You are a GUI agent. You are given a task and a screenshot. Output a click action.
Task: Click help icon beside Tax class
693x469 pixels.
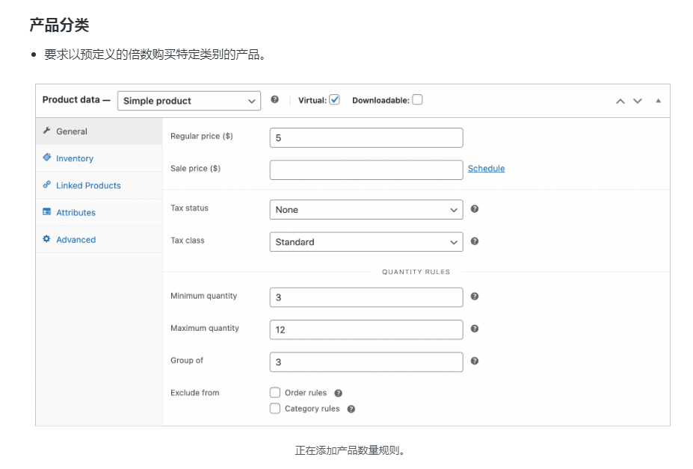tap(475, 241)
